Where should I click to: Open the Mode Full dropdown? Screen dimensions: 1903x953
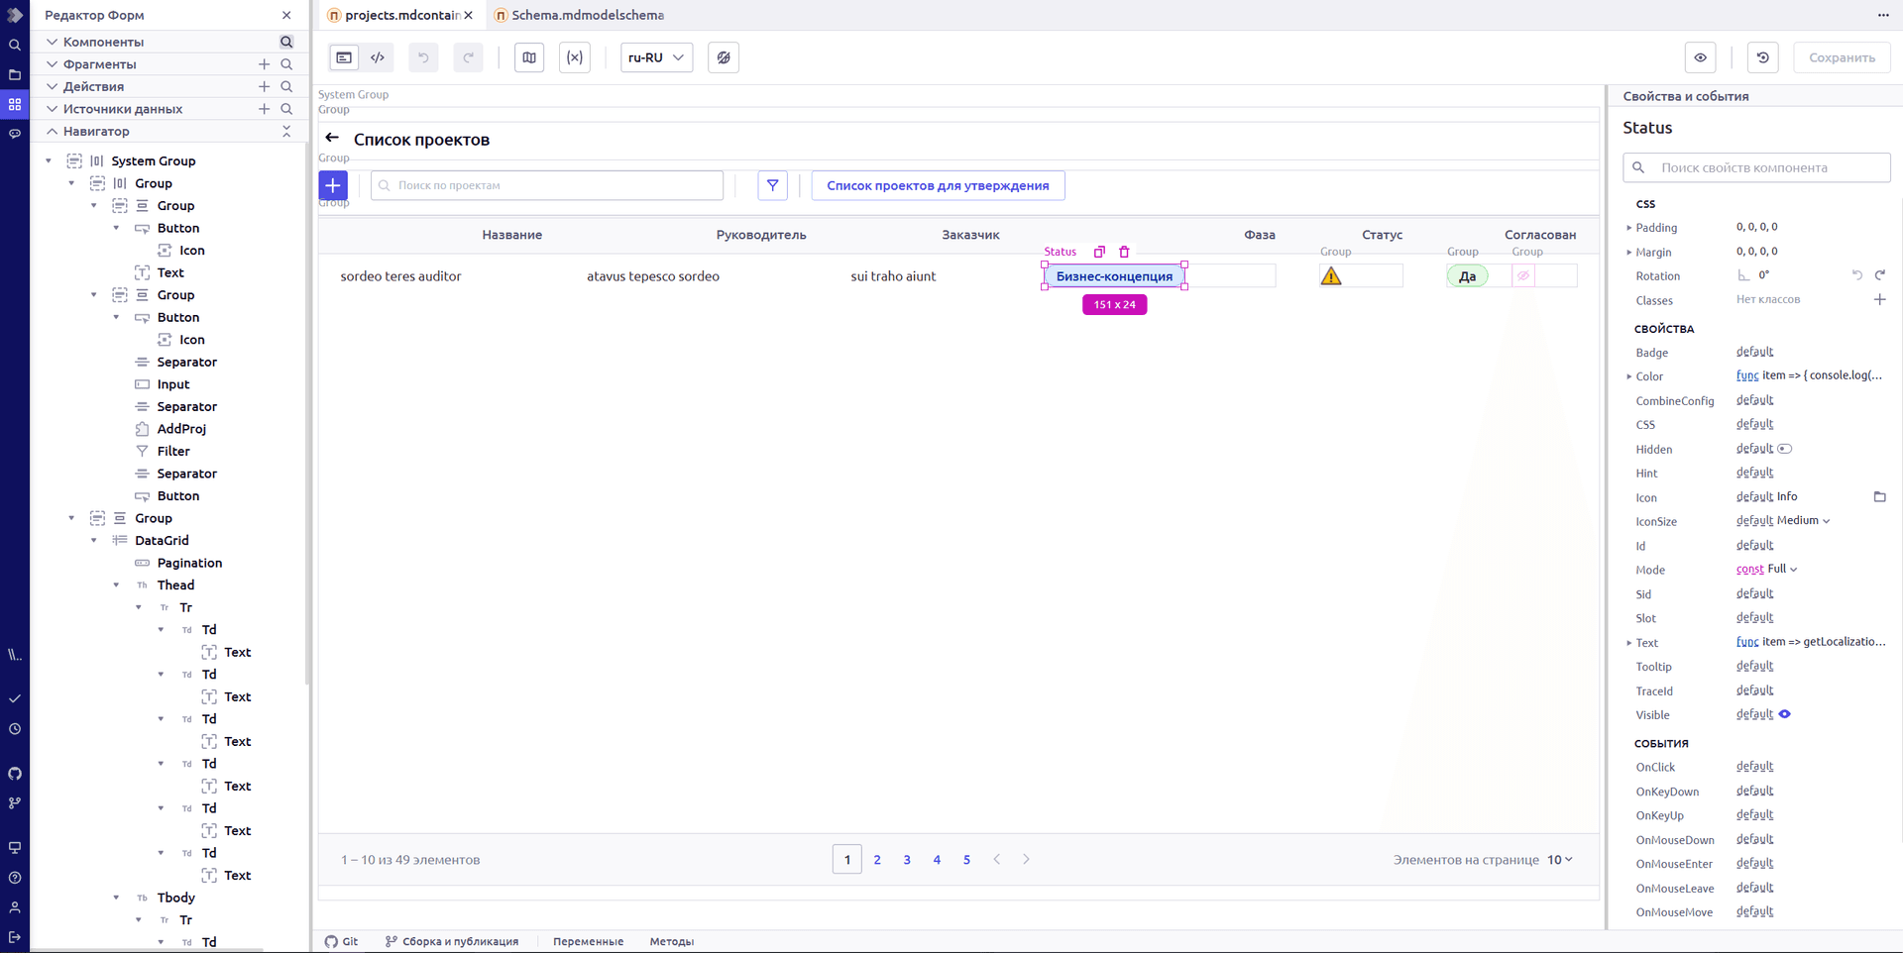[1782, 570]
